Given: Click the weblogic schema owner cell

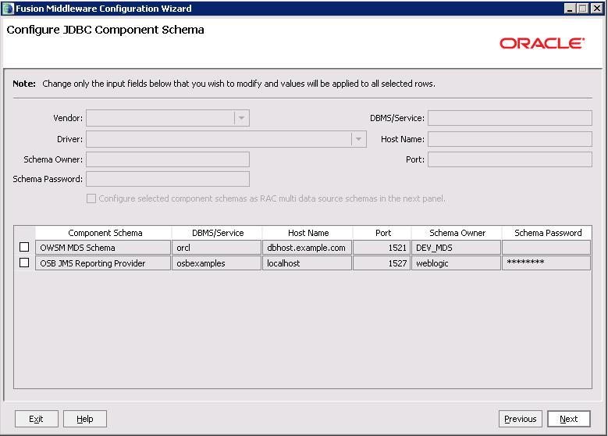Looking at the screenshot, I should pos(456,263).
